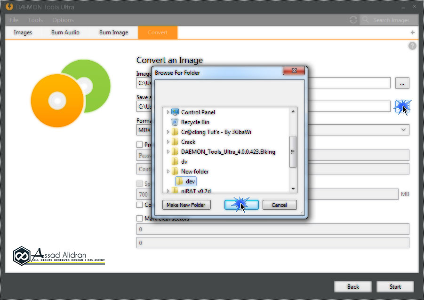The image size is (424, 300).
Task: Click folder tree scroll down arrow
Action: point(293,189)
